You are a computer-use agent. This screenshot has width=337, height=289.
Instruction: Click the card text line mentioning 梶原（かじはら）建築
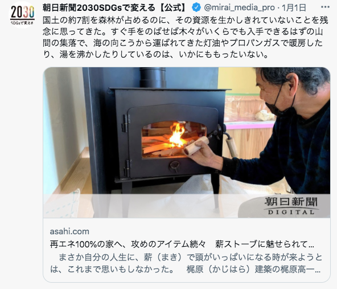point(185,269)
